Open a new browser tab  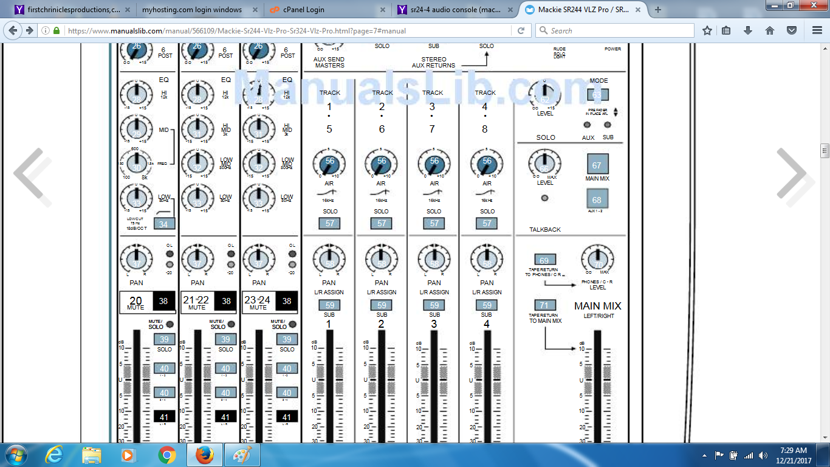coord(657,10)
